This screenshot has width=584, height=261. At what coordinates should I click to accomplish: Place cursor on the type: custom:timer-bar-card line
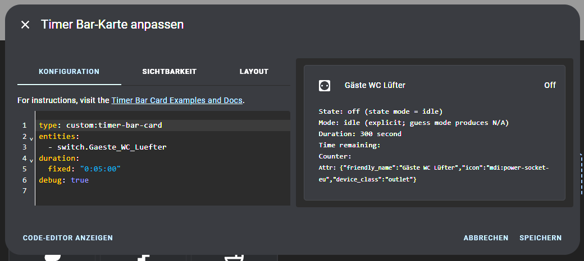click(101, 125)
